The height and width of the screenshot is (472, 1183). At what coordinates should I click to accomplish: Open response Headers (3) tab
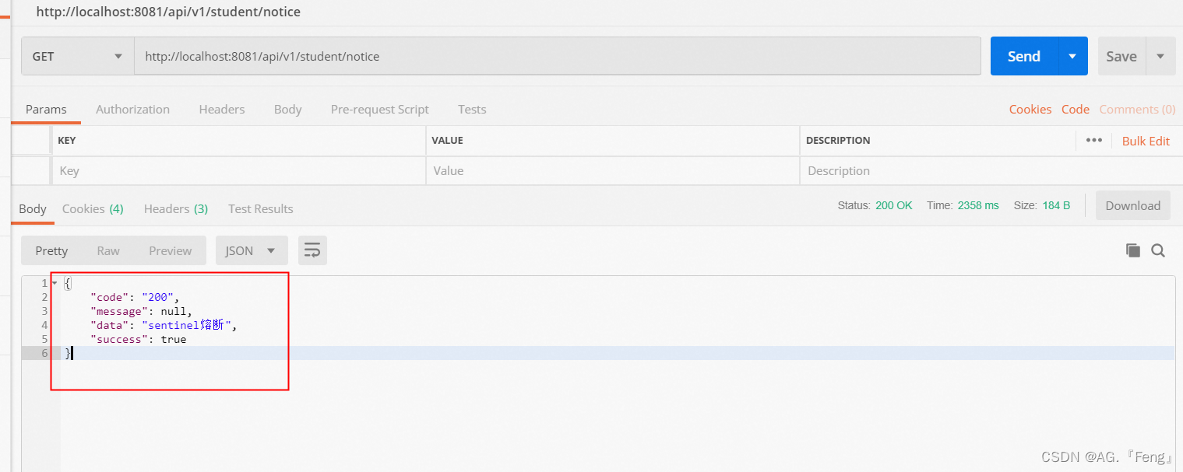click(176, 209)
